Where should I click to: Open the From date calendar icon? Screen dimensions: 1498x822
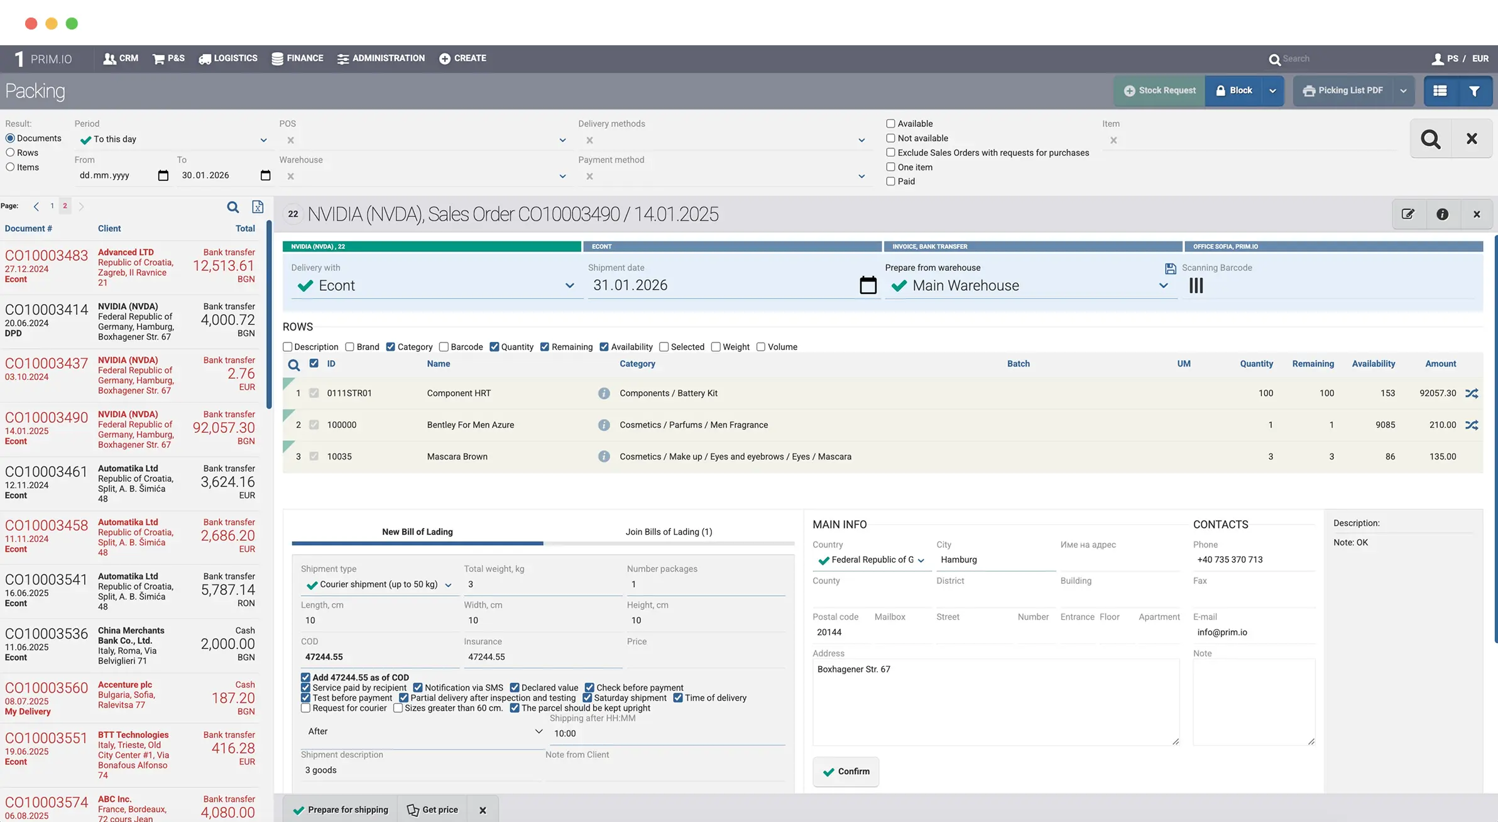163,175
